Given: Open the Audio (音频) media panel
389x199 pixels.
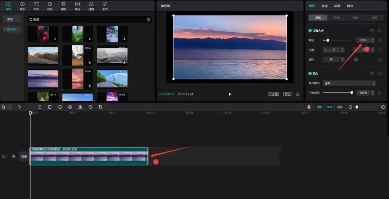Looking at the screenshot, I should coord(22,6).
